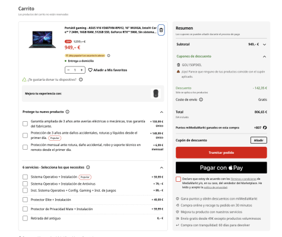Click the miMediaMarkt points icon

(x=265, y=128)
